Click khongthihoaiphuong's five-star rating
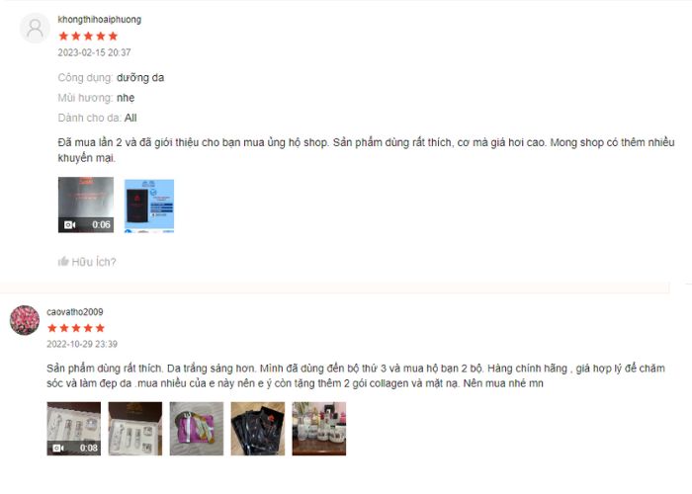 (88, 36)
